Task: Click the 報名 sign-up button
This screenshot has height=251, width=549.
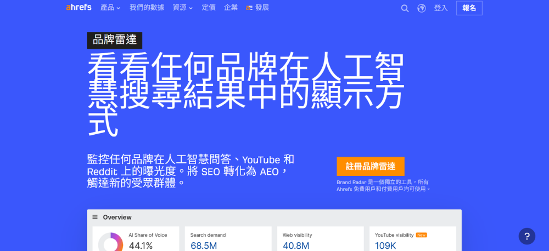Action: [x=469, y=8]
